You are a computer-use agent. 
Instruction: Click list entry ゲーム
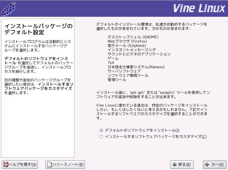click(x=113, y=58)
